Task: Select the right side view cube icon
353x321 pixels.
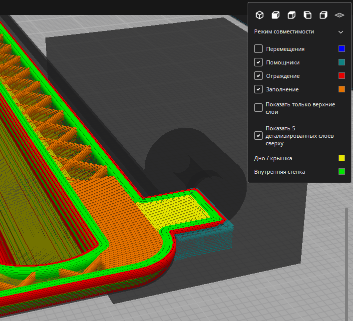Action: click(x=323, y=15)
